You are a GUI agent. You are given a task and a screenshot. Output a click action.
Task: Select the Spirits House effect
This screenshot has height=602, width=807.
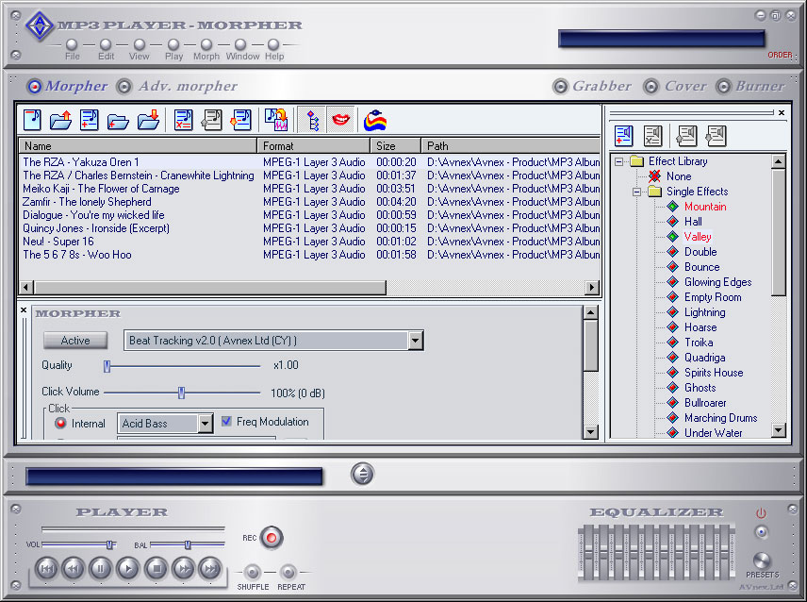click(714, 373)
